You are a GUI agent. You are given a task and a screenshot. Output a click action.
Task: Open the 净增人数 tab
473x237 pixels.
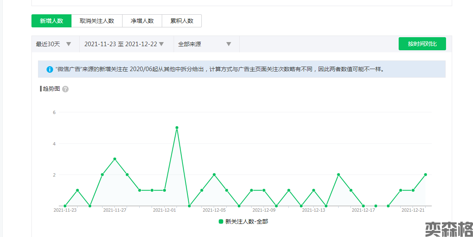tap(142, 21)
